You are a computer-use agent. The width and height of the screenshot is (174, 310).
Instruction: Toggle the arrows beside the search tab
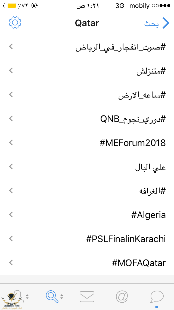point(62,297)
